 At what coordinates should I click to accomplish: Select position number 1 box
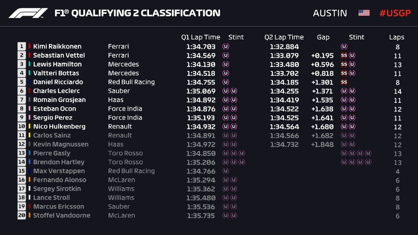(21, 47)
